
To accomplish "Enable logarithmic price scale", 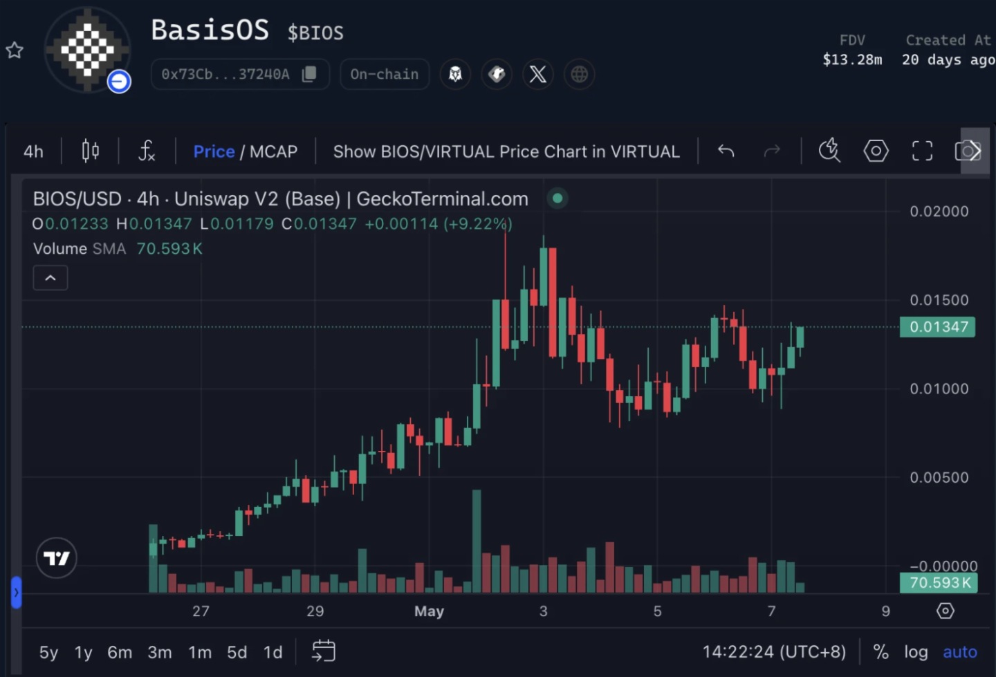I will (x=916, y=651).
